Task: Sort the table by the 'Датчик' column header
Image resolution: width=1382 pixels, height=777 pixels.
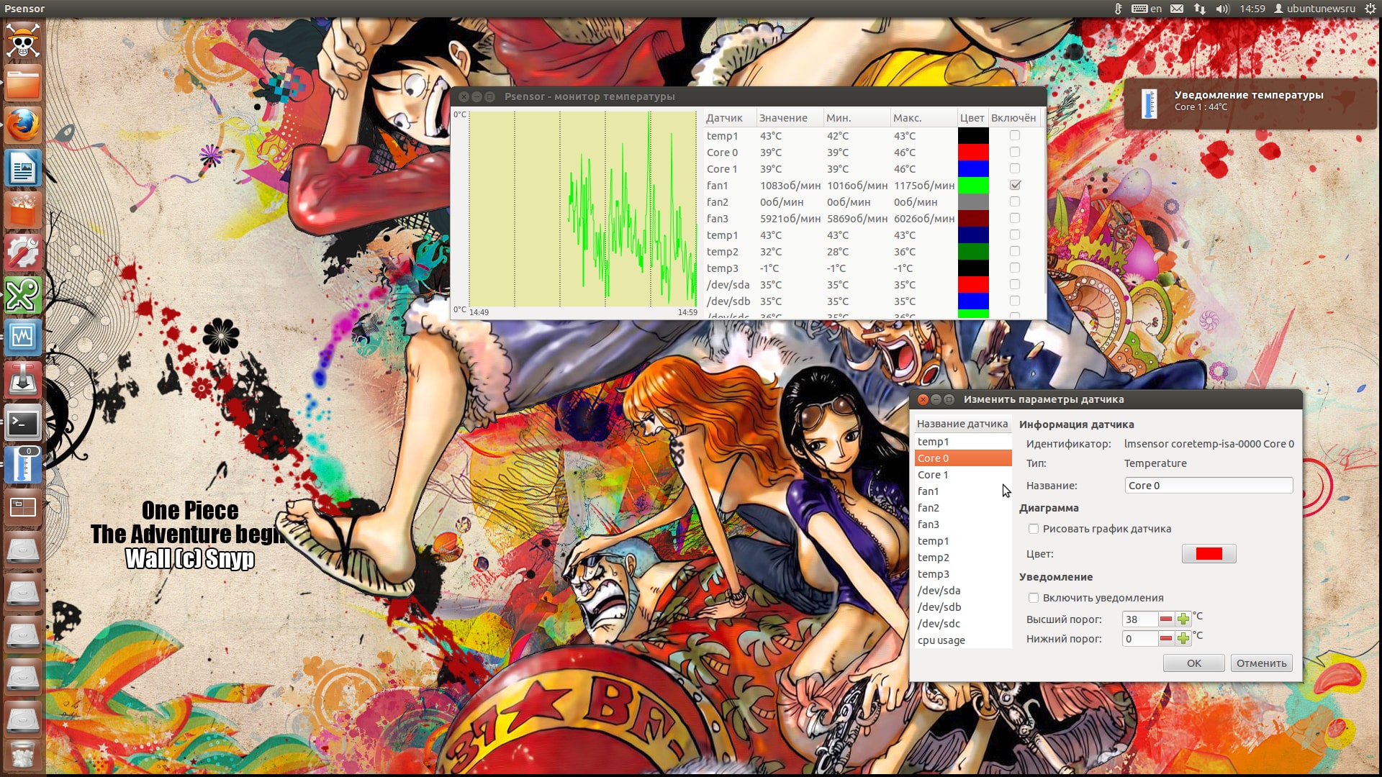Action: click(729, 118)
